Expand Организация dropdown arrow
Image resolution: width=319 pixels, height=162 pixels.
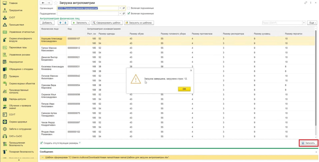(120, 8)
